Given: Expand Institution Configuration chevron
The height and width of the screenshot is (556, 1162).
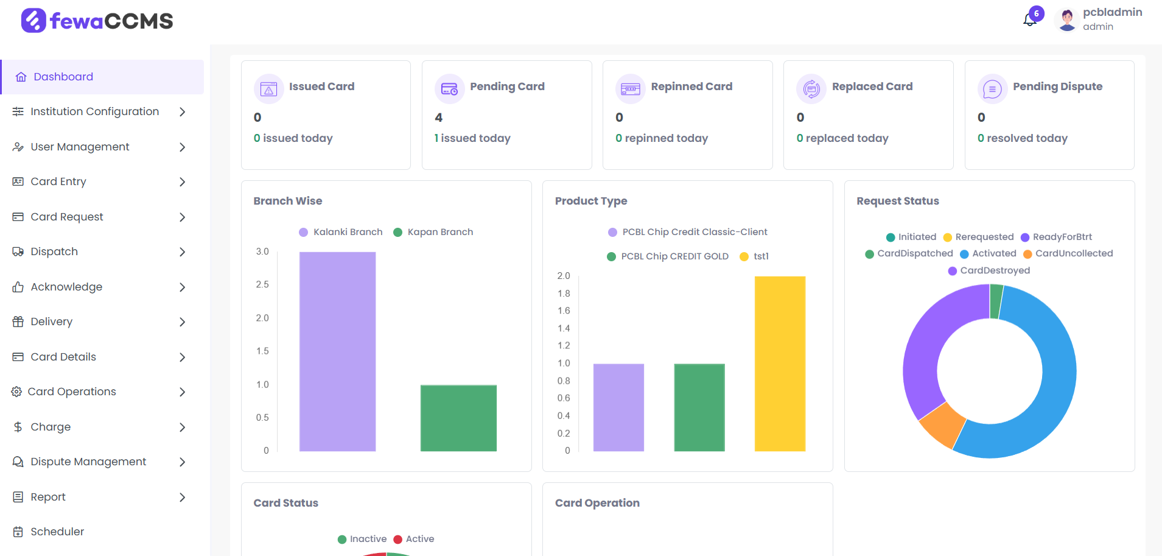Looking at the screenshot, I should (182, 111).
